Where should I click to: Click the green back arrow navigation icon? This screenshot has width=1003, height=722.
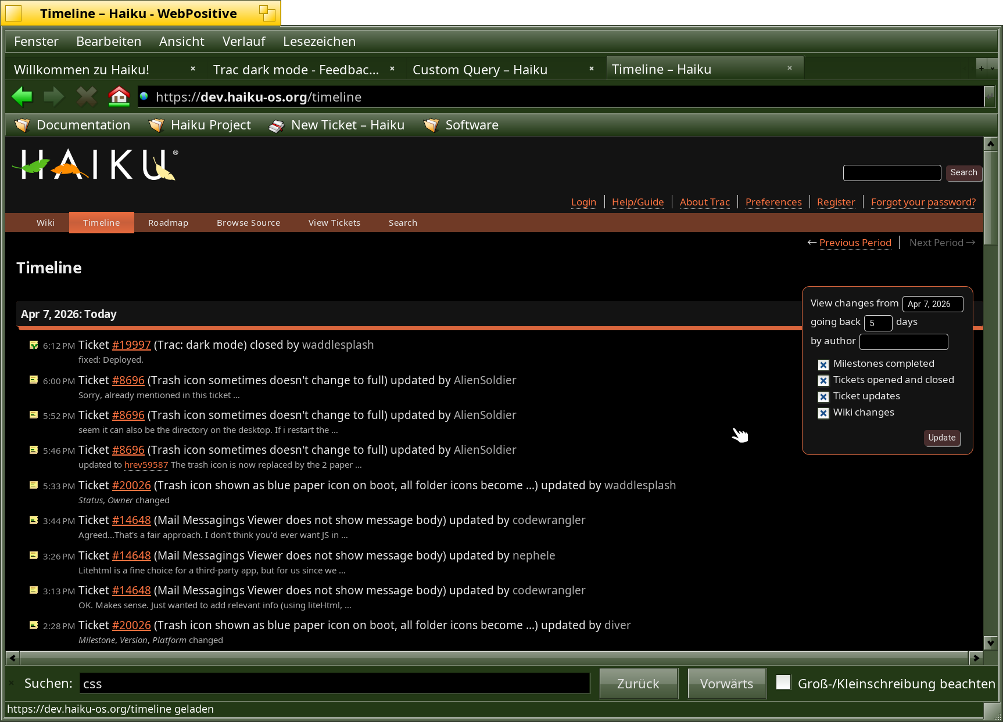pos(22,96)
